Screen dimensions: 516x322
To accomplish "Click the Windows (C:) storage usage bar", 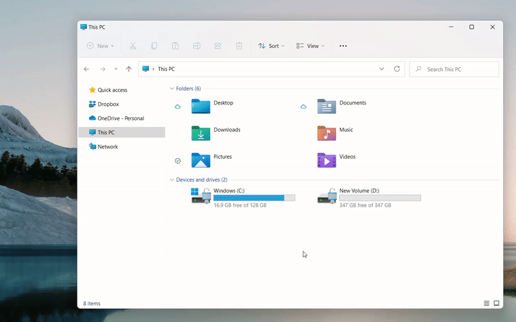I will [254, 198].
